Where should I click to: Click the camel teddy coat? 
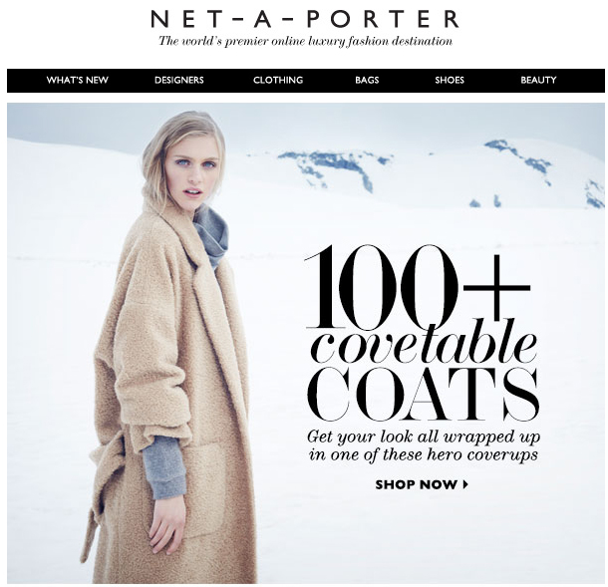[170, 388]
